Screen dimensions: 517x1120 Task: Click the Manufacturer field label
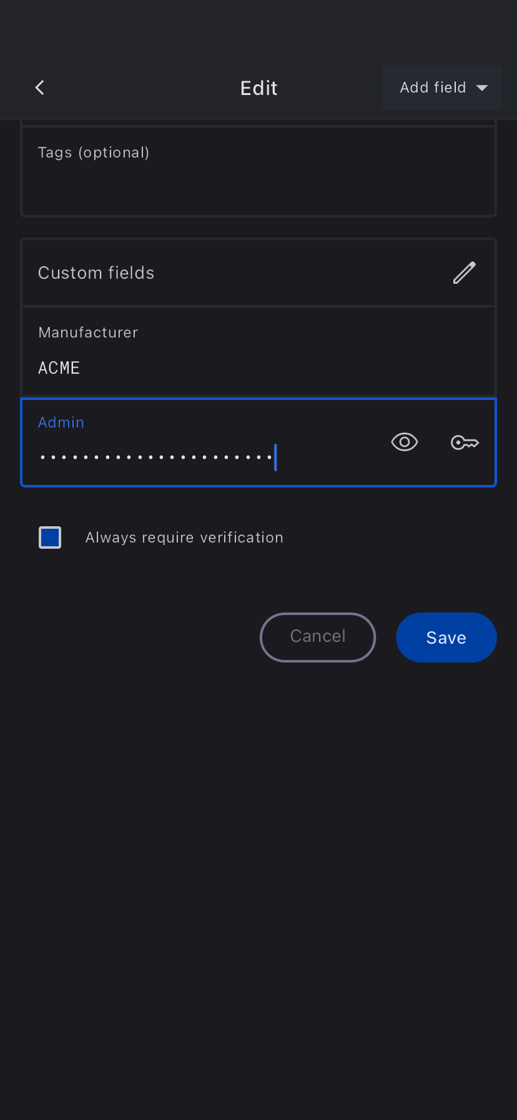pyautogui.click(x=88, y=332)
